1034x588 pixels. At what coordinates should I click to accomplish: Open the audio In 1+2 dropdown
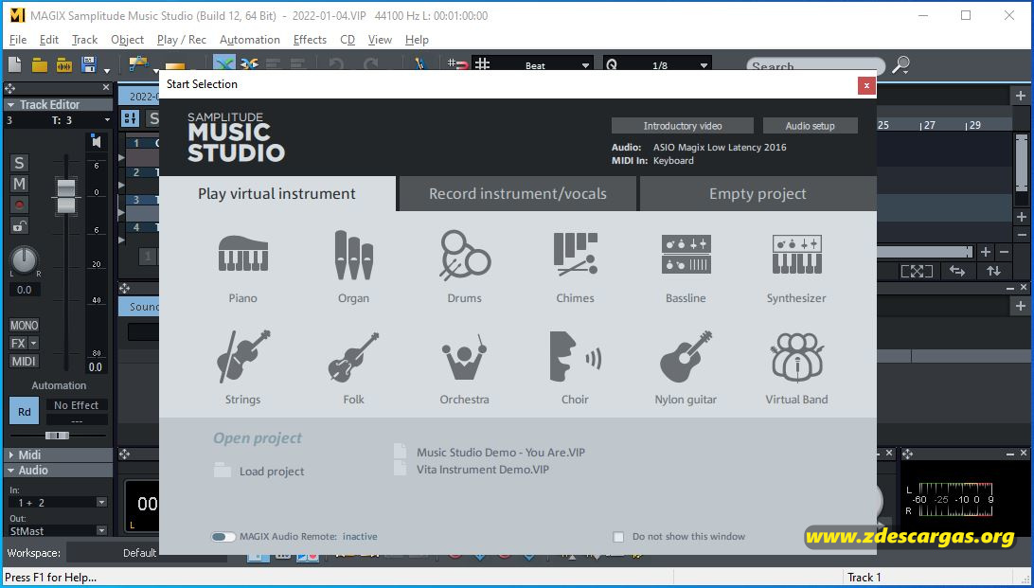[101, 502]
